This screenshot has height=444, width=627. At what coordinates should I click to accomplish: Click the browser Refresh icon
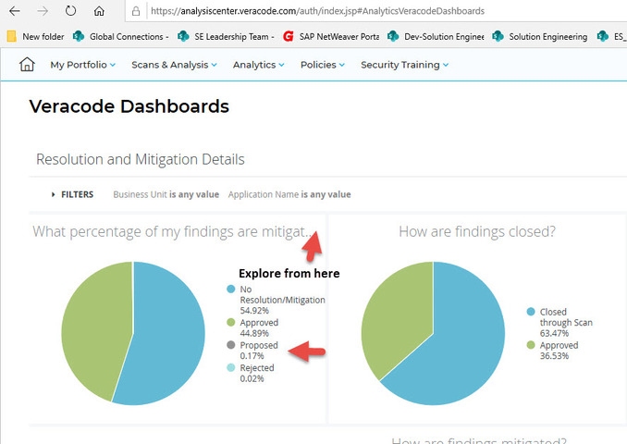pyautogui.click(x=70, y=11)
